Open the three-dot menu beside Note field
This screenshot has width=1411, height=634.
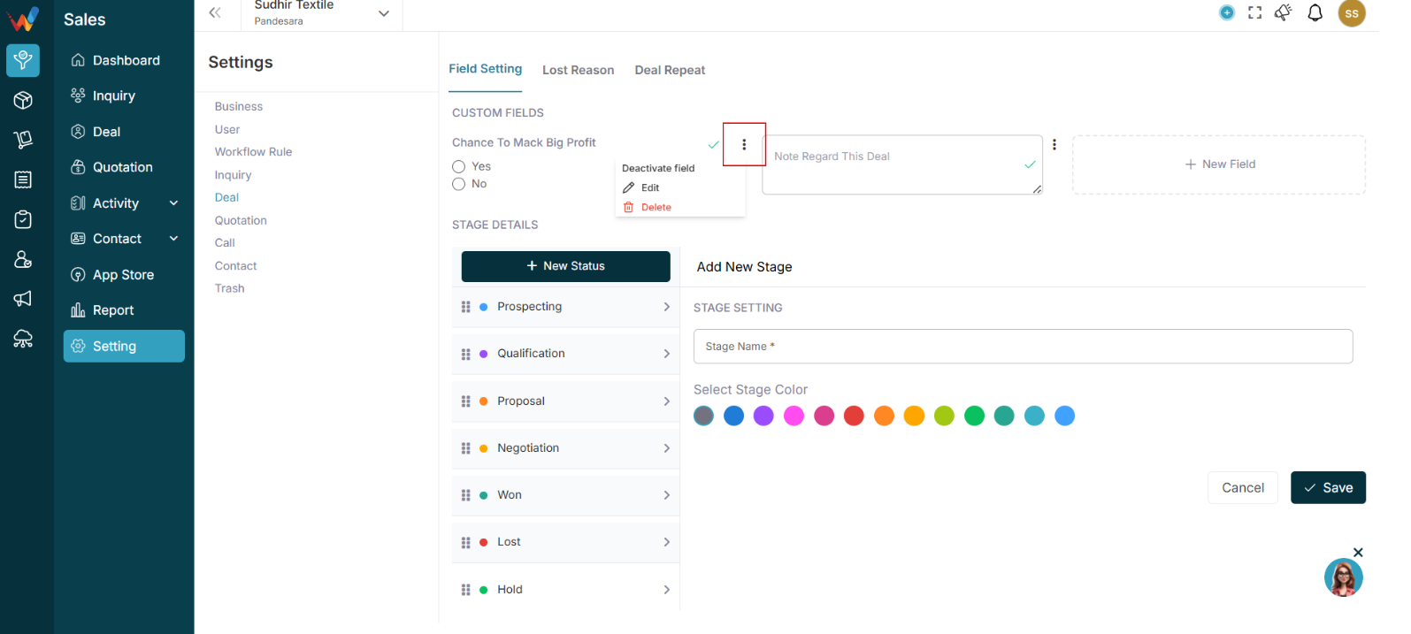pos(1054,144)
